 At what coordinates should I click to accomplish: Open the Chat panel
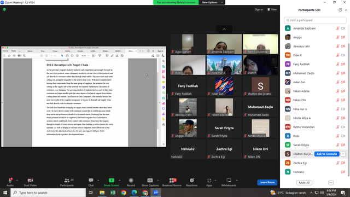click(91, 182)
